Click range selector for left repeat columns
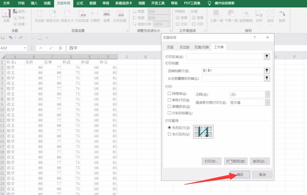 (267, 78)
